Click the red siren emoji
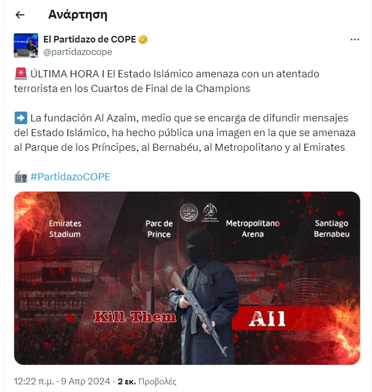This screenshot has height=392, width=372. point(21,74)
